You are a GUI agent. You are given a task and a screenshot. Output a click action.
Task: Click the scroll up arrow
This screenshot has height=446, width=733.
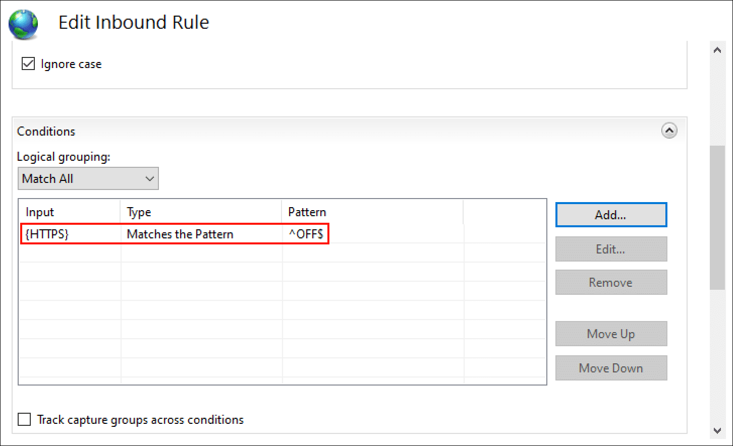tap(717, 50)
